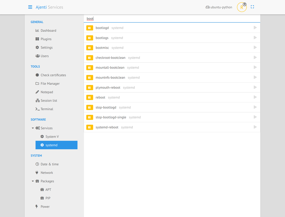This screenshot has width=285, height=217.
Task: Click the systemd-reboot service name
Action: [107, 127]
